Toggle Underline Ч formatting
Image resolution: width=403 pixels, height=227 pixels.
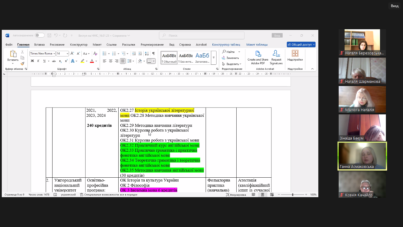pyautogui.click(x=44, y=61)
